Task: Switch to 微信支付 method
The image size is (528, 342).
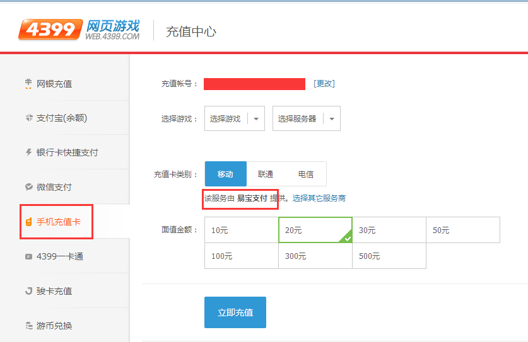Action: coord(54,187)
